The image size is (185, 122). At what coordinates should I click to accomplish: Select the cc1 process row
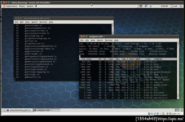pyautogui.click(x=128, y=62)
